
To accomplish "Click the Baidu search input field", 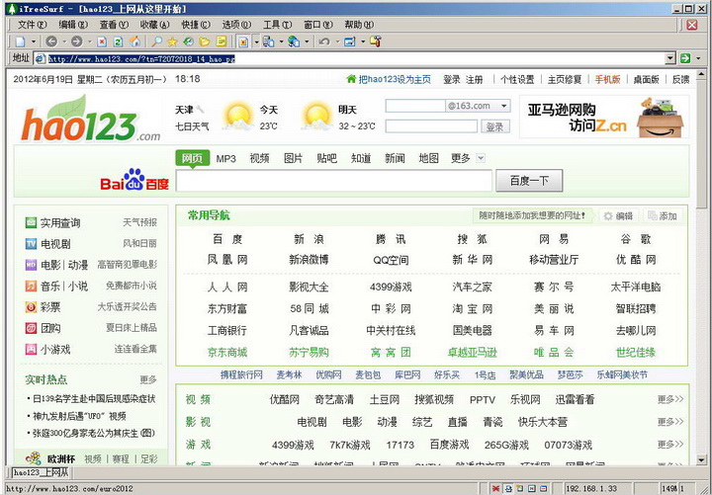I will [x=334, y=181].
